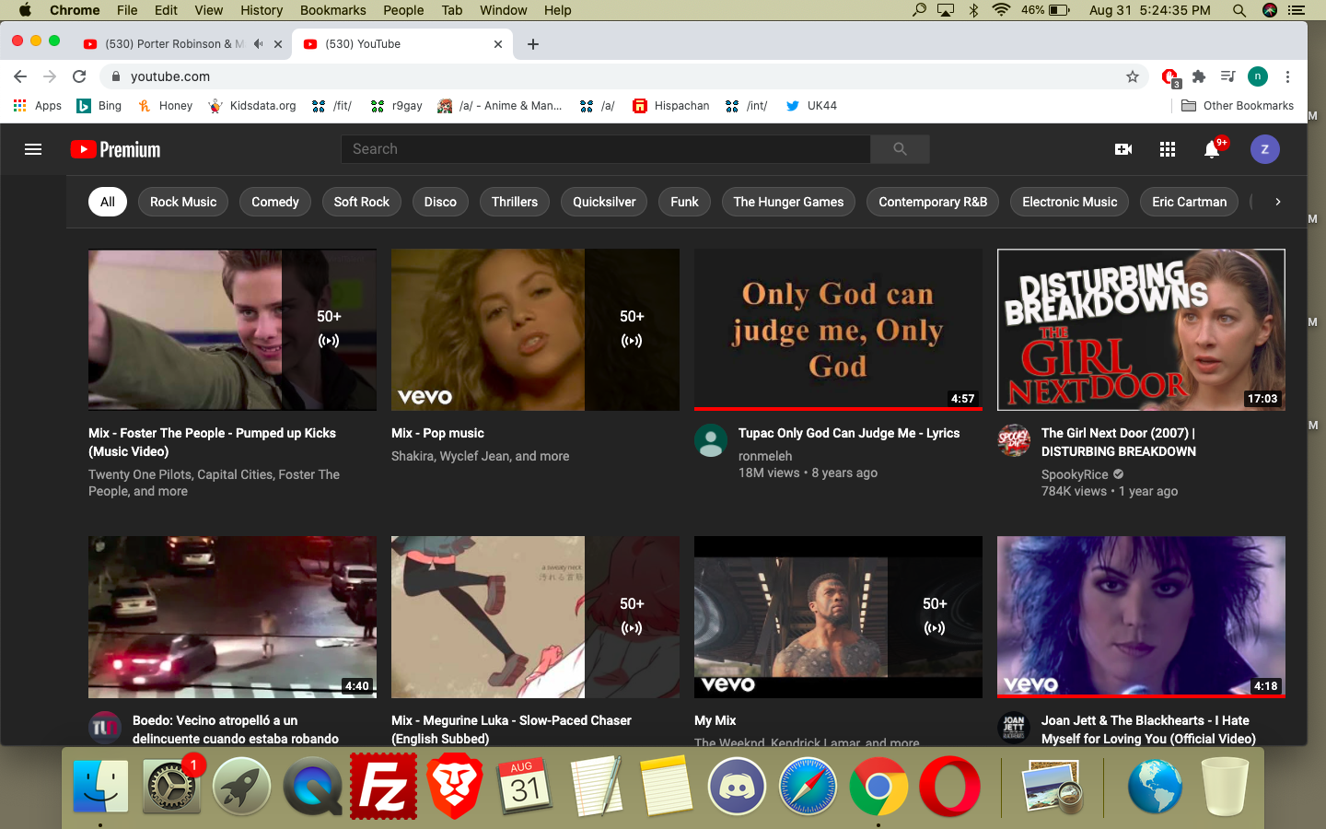Open the View menu
The height and width of the screenshot is (829, 1326).
click(209, 10)
